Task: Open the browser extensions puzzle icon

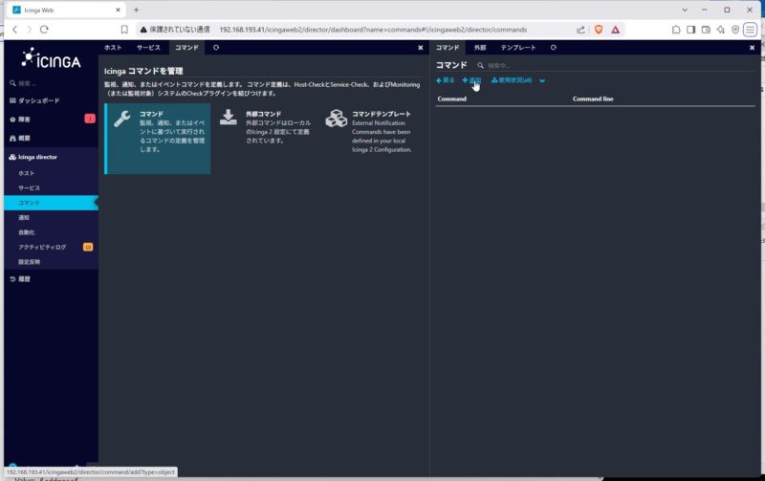Action: click(676, 30)
